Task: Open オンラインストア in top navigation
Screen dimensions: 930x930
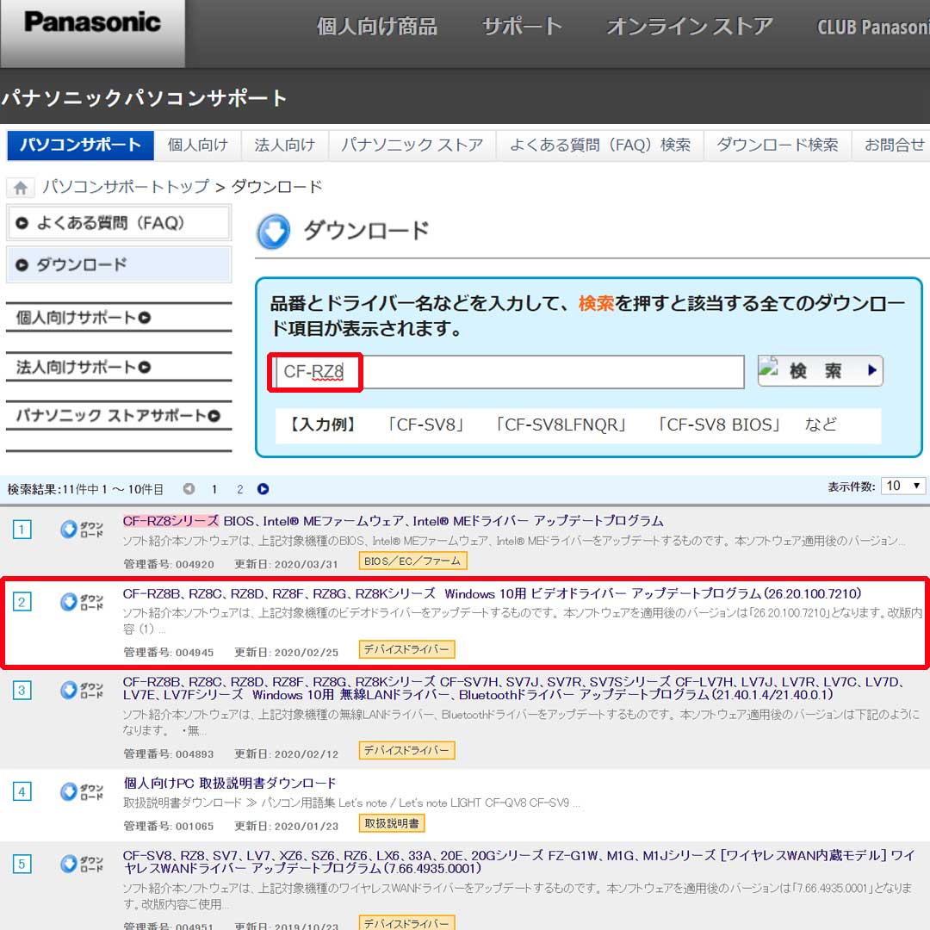Action: click(690, 27)
